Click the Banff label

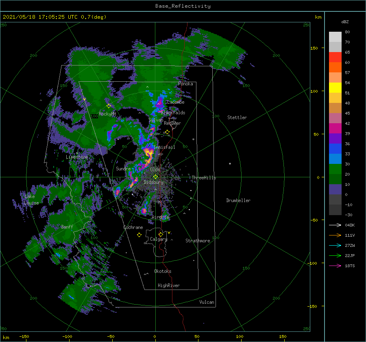click(x=67, y=227)
